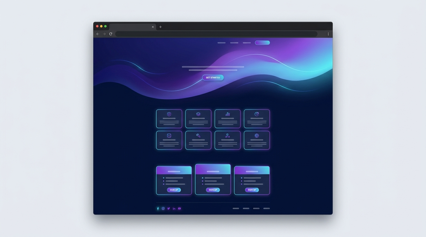Screen dimensions: 426x237
Task: Click the middle pricing card gradient header
Action: coord(213,169)
